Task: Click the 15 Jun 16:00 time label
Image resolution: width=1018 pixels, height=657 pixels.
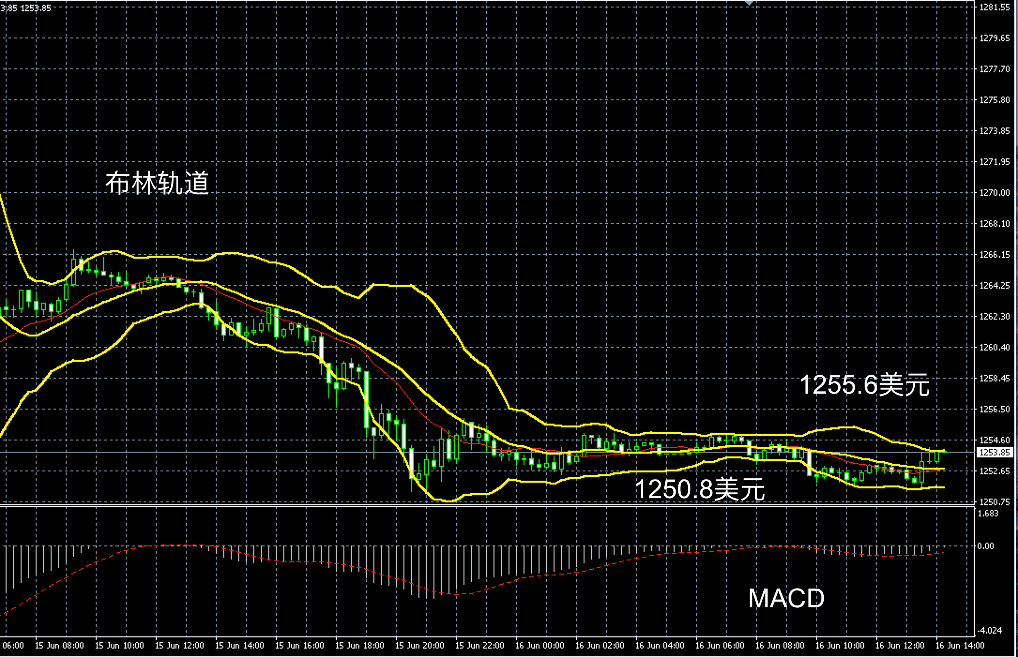Action: 299,645
